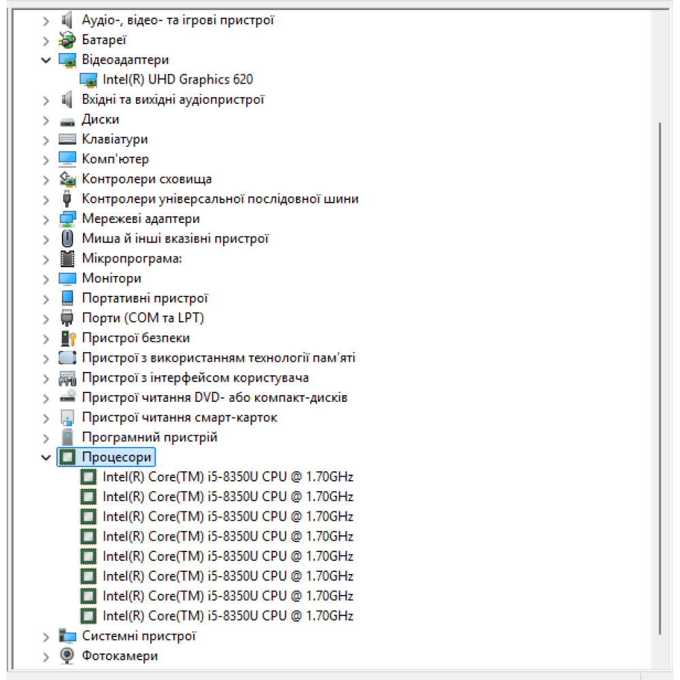680x680 pixels.
Task: Click the Процесори chip icon
Action: tap(67, 457)
